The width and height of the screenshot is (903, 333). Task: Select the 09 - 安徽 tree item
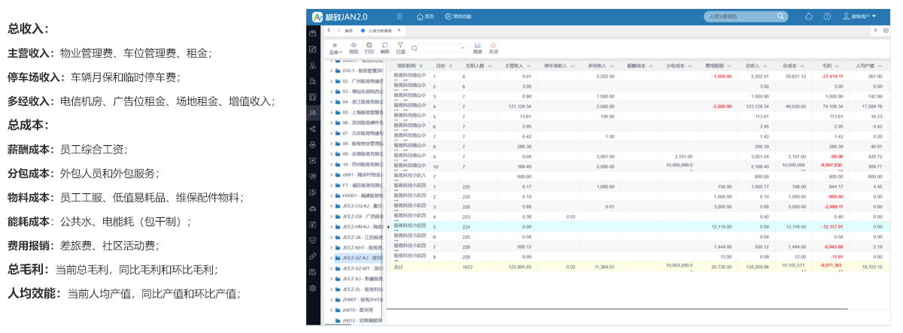(x=360, y=153)
